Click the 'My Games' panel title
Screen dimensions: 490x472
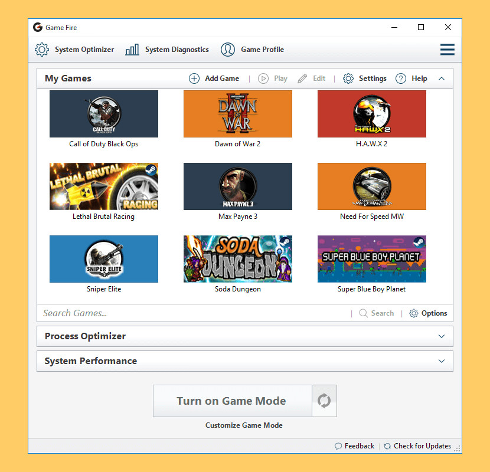68,78
